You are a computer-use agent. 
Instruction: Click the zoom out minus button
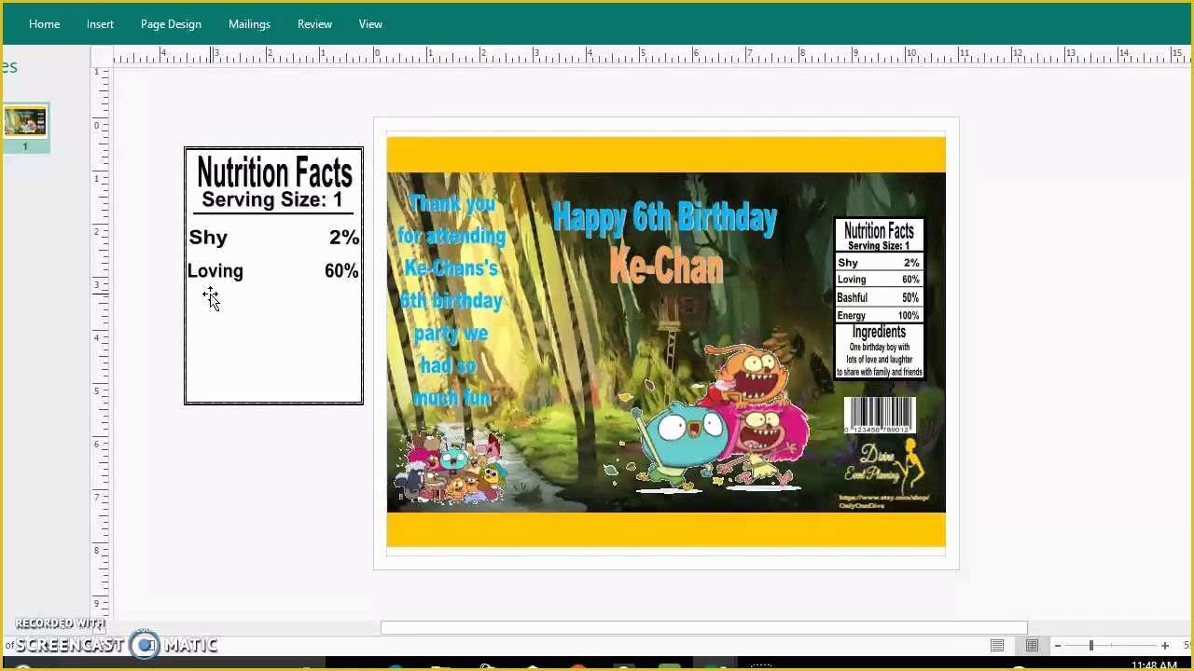pyautogui.click(x=1058, y=645)
